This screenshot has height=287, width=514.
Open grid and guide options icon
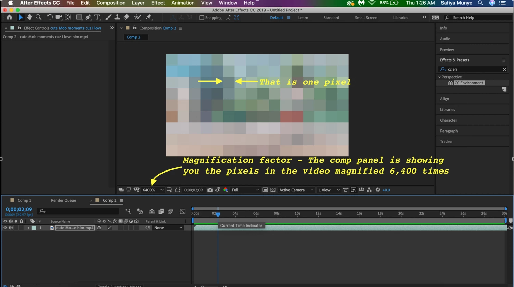click(169, 190)
